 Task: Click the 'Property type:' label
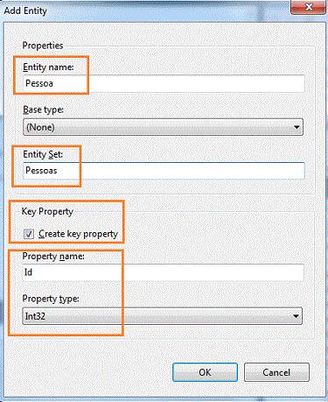tap(51, 299)
